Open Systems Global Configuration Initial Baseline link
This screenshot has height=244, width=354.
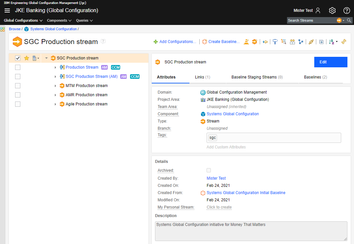[246, 193]
